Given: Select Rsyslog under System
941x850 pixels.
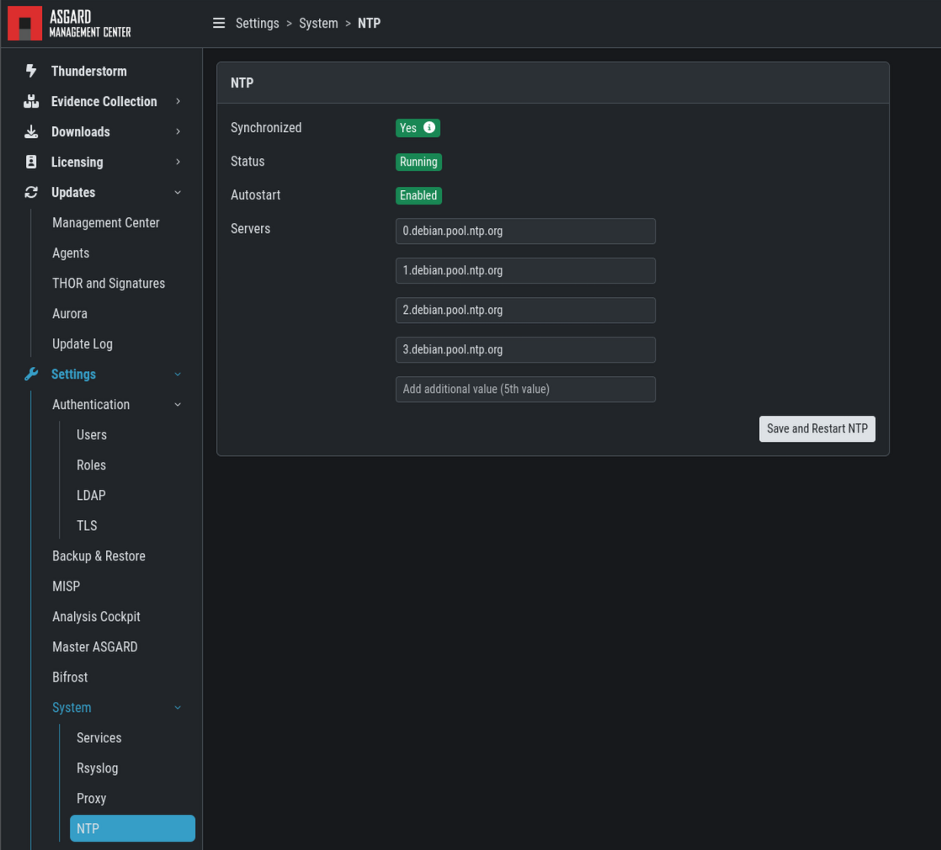Looking at the screenshot, I should click(x=98, y=768).
